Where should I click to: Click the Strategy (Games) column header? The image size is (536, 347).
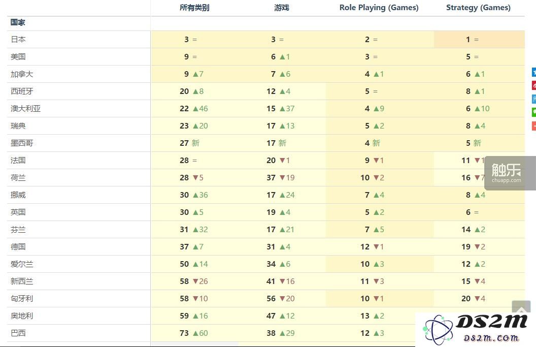pyautogui.click(x=478, y=8)
